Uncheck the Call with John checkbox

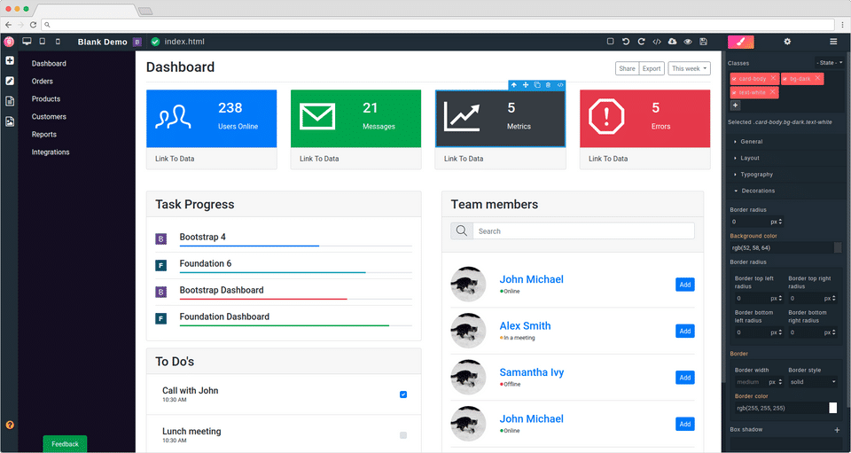coord(403,394)
